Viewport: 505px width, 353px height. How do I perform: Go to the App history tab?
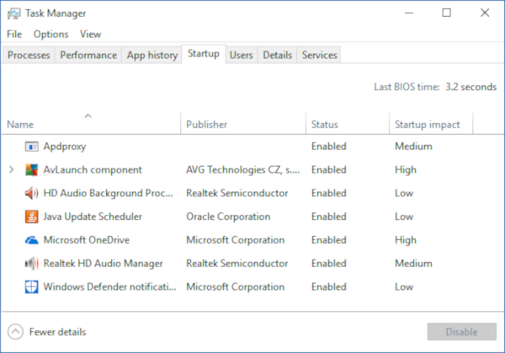pyautogui.click(x=152, y=55)
